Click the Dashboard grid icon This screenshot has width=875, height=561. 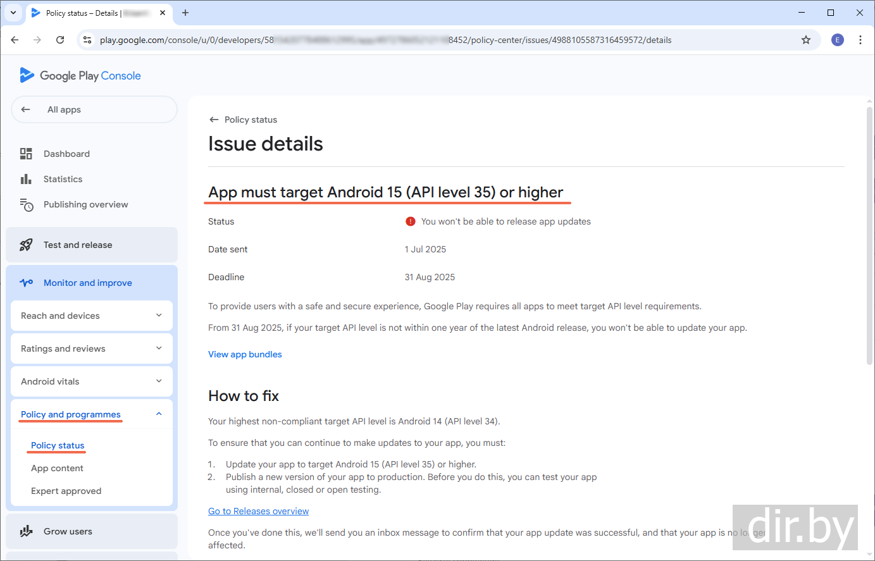[x=26, y=154]
